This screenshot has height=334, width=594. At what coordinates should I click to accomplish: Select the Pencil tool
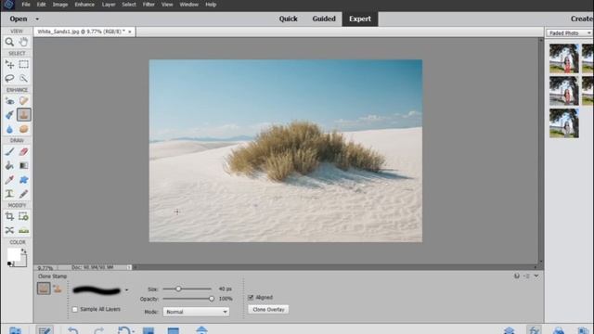pyautogui.click(x=23, y=194)
